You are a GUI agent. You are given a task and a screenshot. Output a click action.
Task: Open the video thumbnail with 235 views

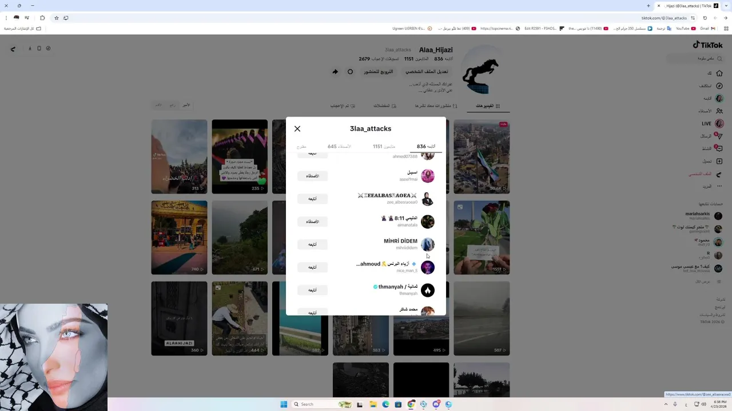(240, 156)
